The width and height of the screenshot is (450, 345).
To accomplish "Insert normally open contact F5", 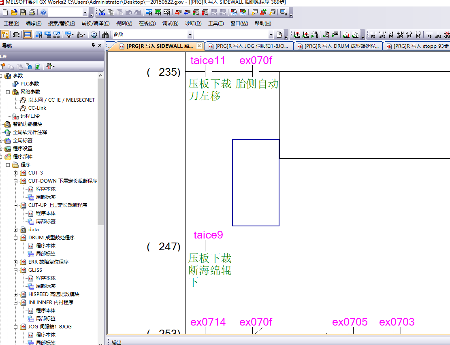I will pos(373,34).
